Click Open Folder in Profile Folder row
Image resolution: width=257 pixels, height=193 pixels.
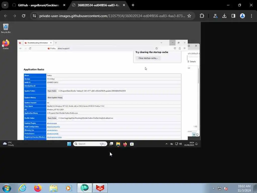[52, 118]
